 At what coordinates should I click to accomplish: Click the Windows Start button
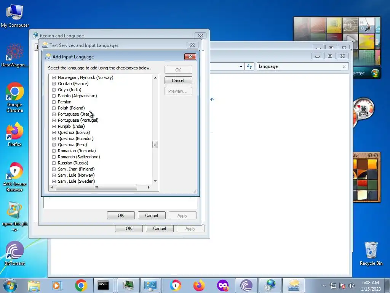(10, 285)
